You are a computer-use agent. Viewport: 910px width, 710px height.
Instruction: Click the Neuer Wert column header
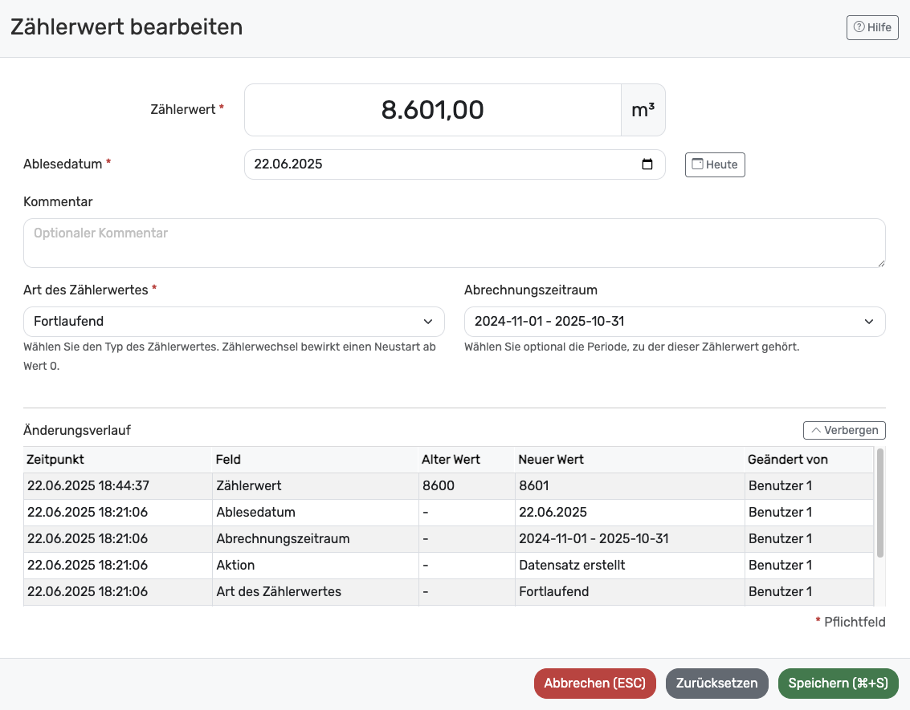pos(551,460)
